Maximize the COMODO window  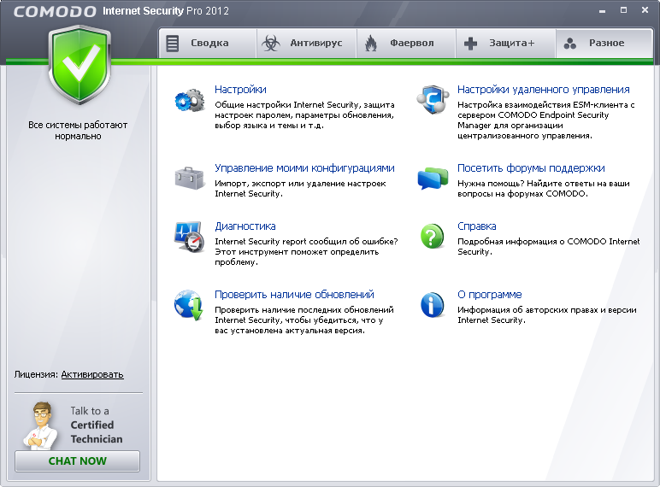pyautogui.click(x=624, y=10)
